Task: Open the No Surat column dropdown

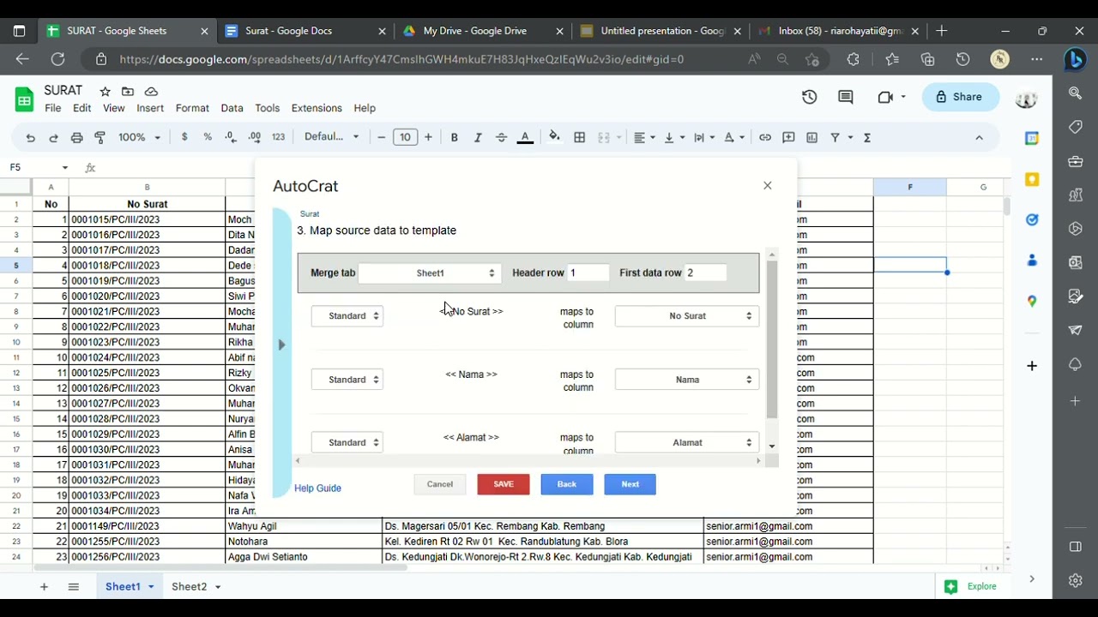Action: [x=687, y=316]
